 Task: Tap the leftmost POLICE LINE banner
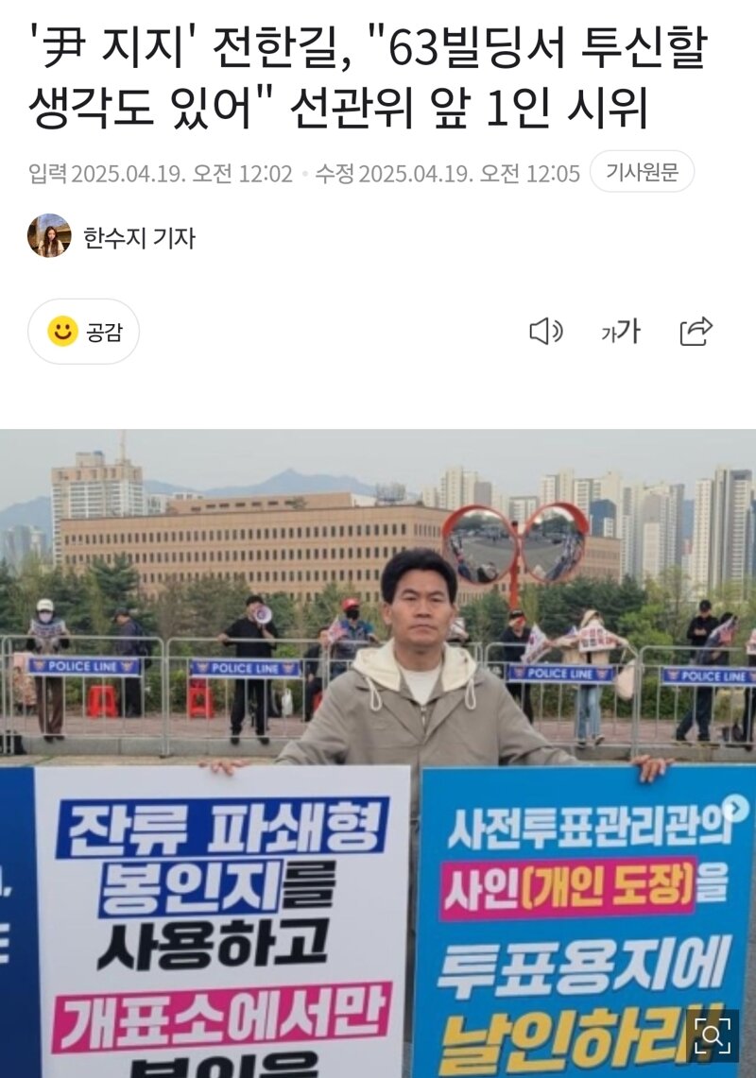(x=84, y=665)
